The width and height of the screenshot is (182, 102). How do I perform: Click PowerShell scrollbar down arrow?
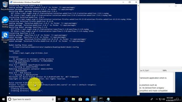(x=138, y=94)
